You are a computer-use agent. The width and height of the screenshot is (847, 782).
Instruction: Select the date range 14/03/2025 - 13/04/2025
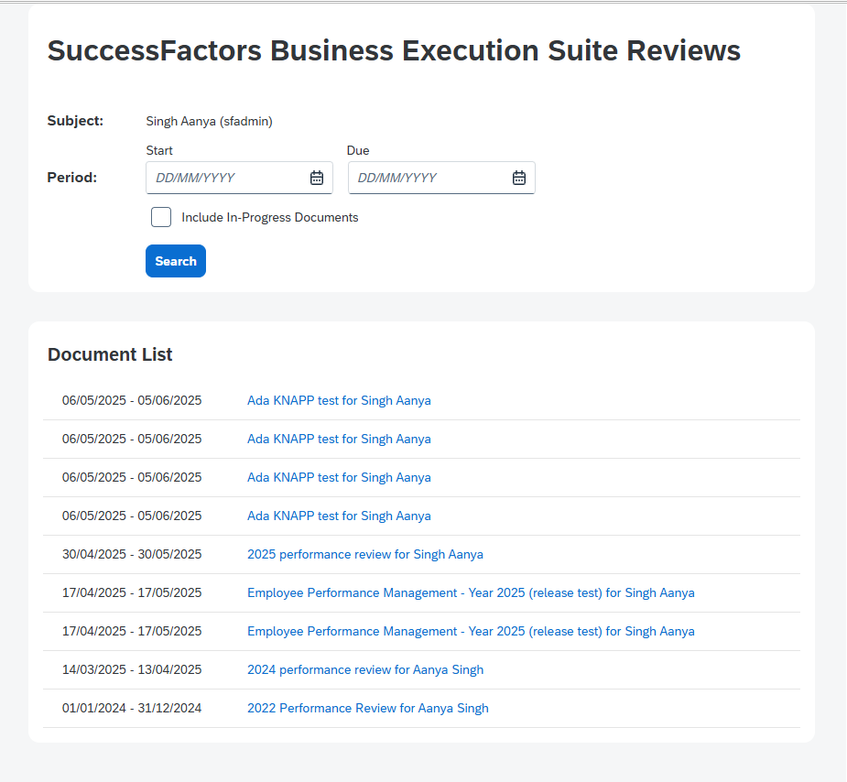pyautogui.click(x=132, y=669)
